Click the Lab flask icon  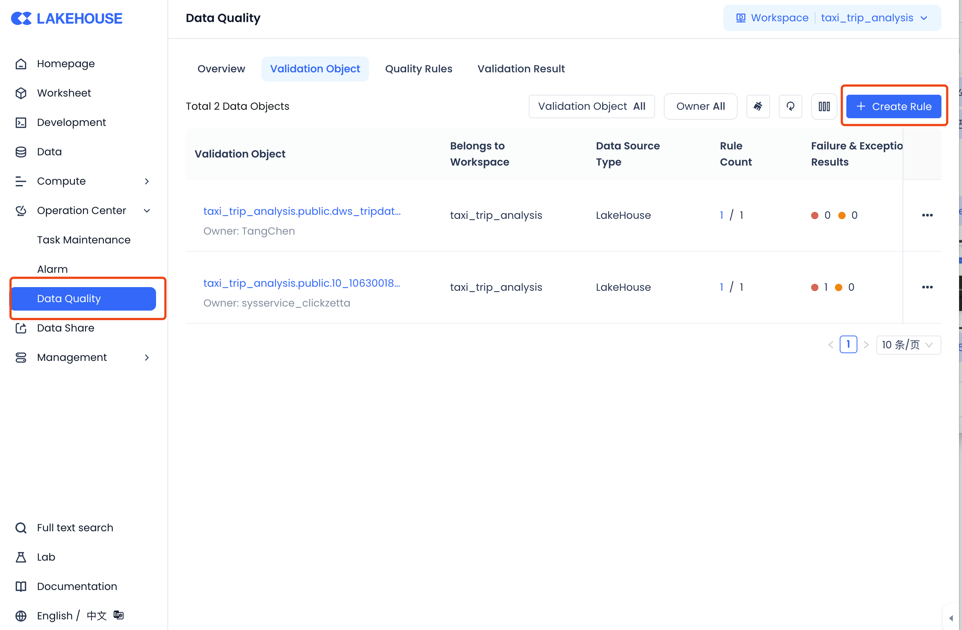pyautogui.click(x=21, y=557)
